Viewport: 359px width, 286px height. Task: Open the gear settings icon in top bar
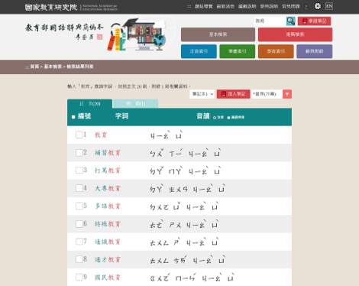(318, 6)
